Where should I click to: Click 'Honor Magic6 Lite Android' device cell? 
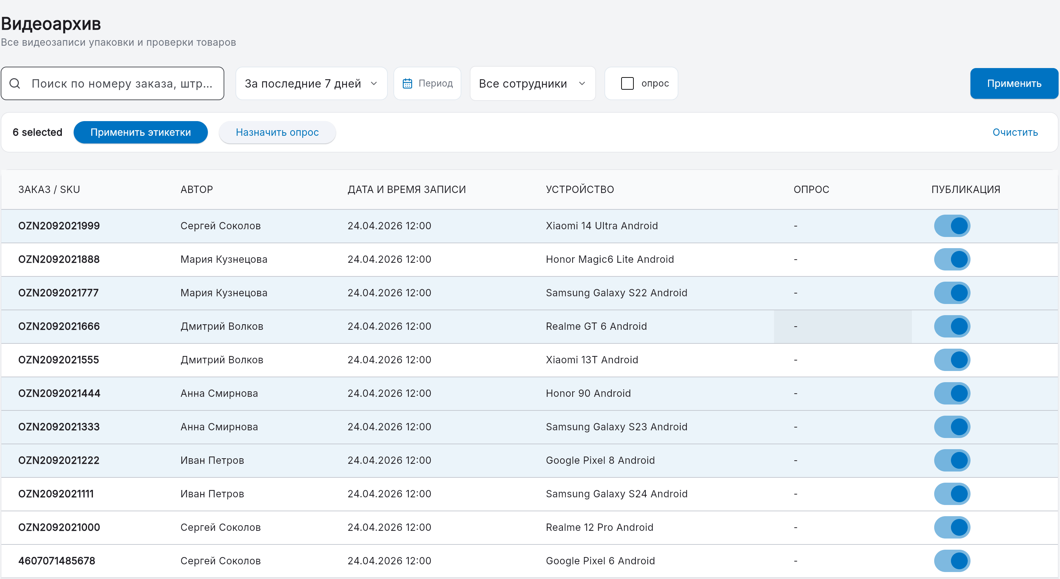[609, 259]
